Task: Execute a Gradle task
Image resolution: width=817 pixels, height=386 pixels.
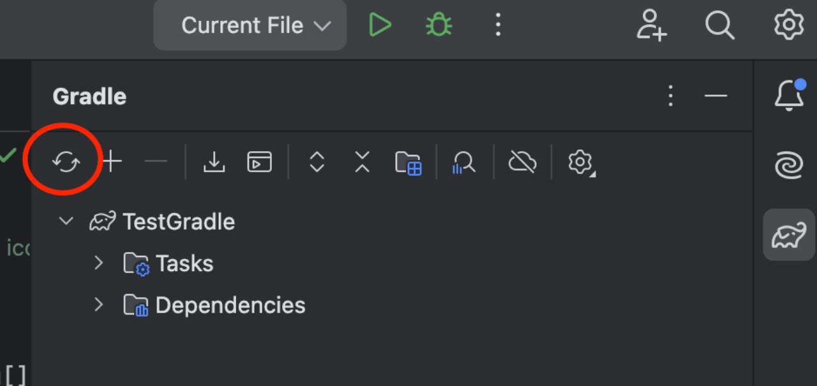Action: pos(260,161)
